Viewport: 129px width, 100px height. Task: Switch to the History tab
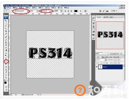(x=116, y=57)
